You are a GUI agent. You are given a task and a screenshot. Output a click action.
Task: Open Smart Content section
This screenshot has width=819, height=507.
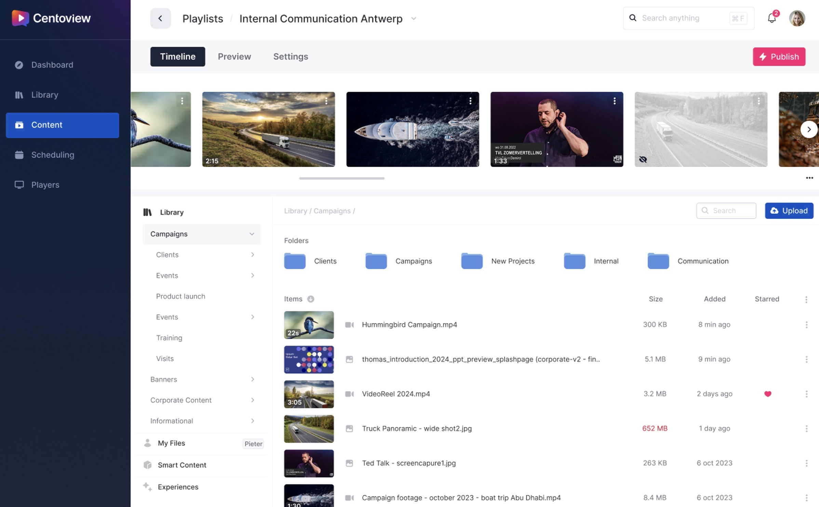point(182,465)
